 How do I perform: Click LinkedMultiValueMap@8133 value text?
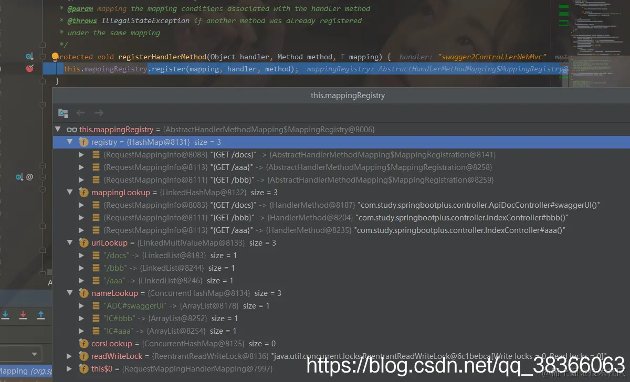191,243
